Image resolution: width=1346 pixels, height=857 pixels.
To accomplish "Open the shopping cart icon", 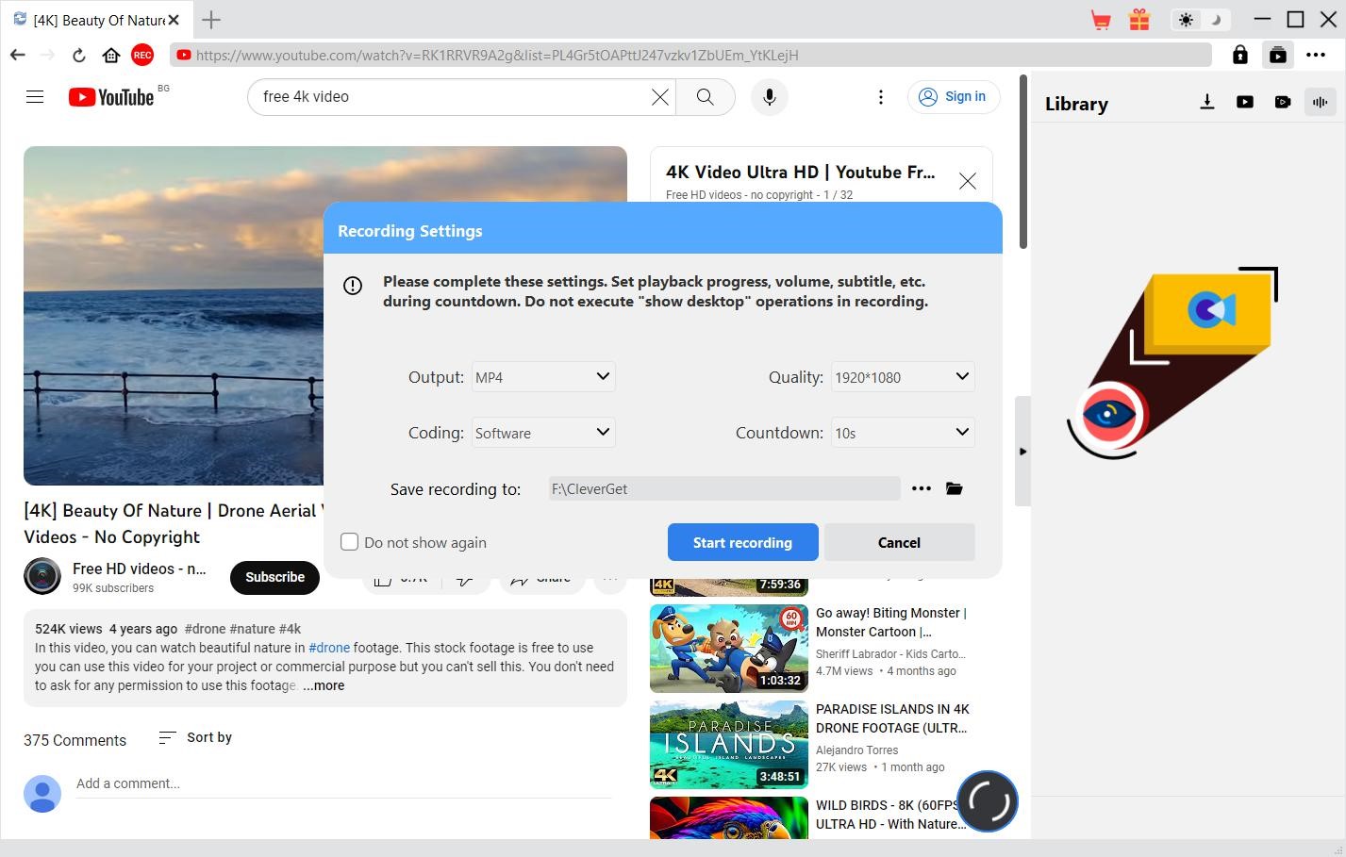I will (x=1100, y=20).
